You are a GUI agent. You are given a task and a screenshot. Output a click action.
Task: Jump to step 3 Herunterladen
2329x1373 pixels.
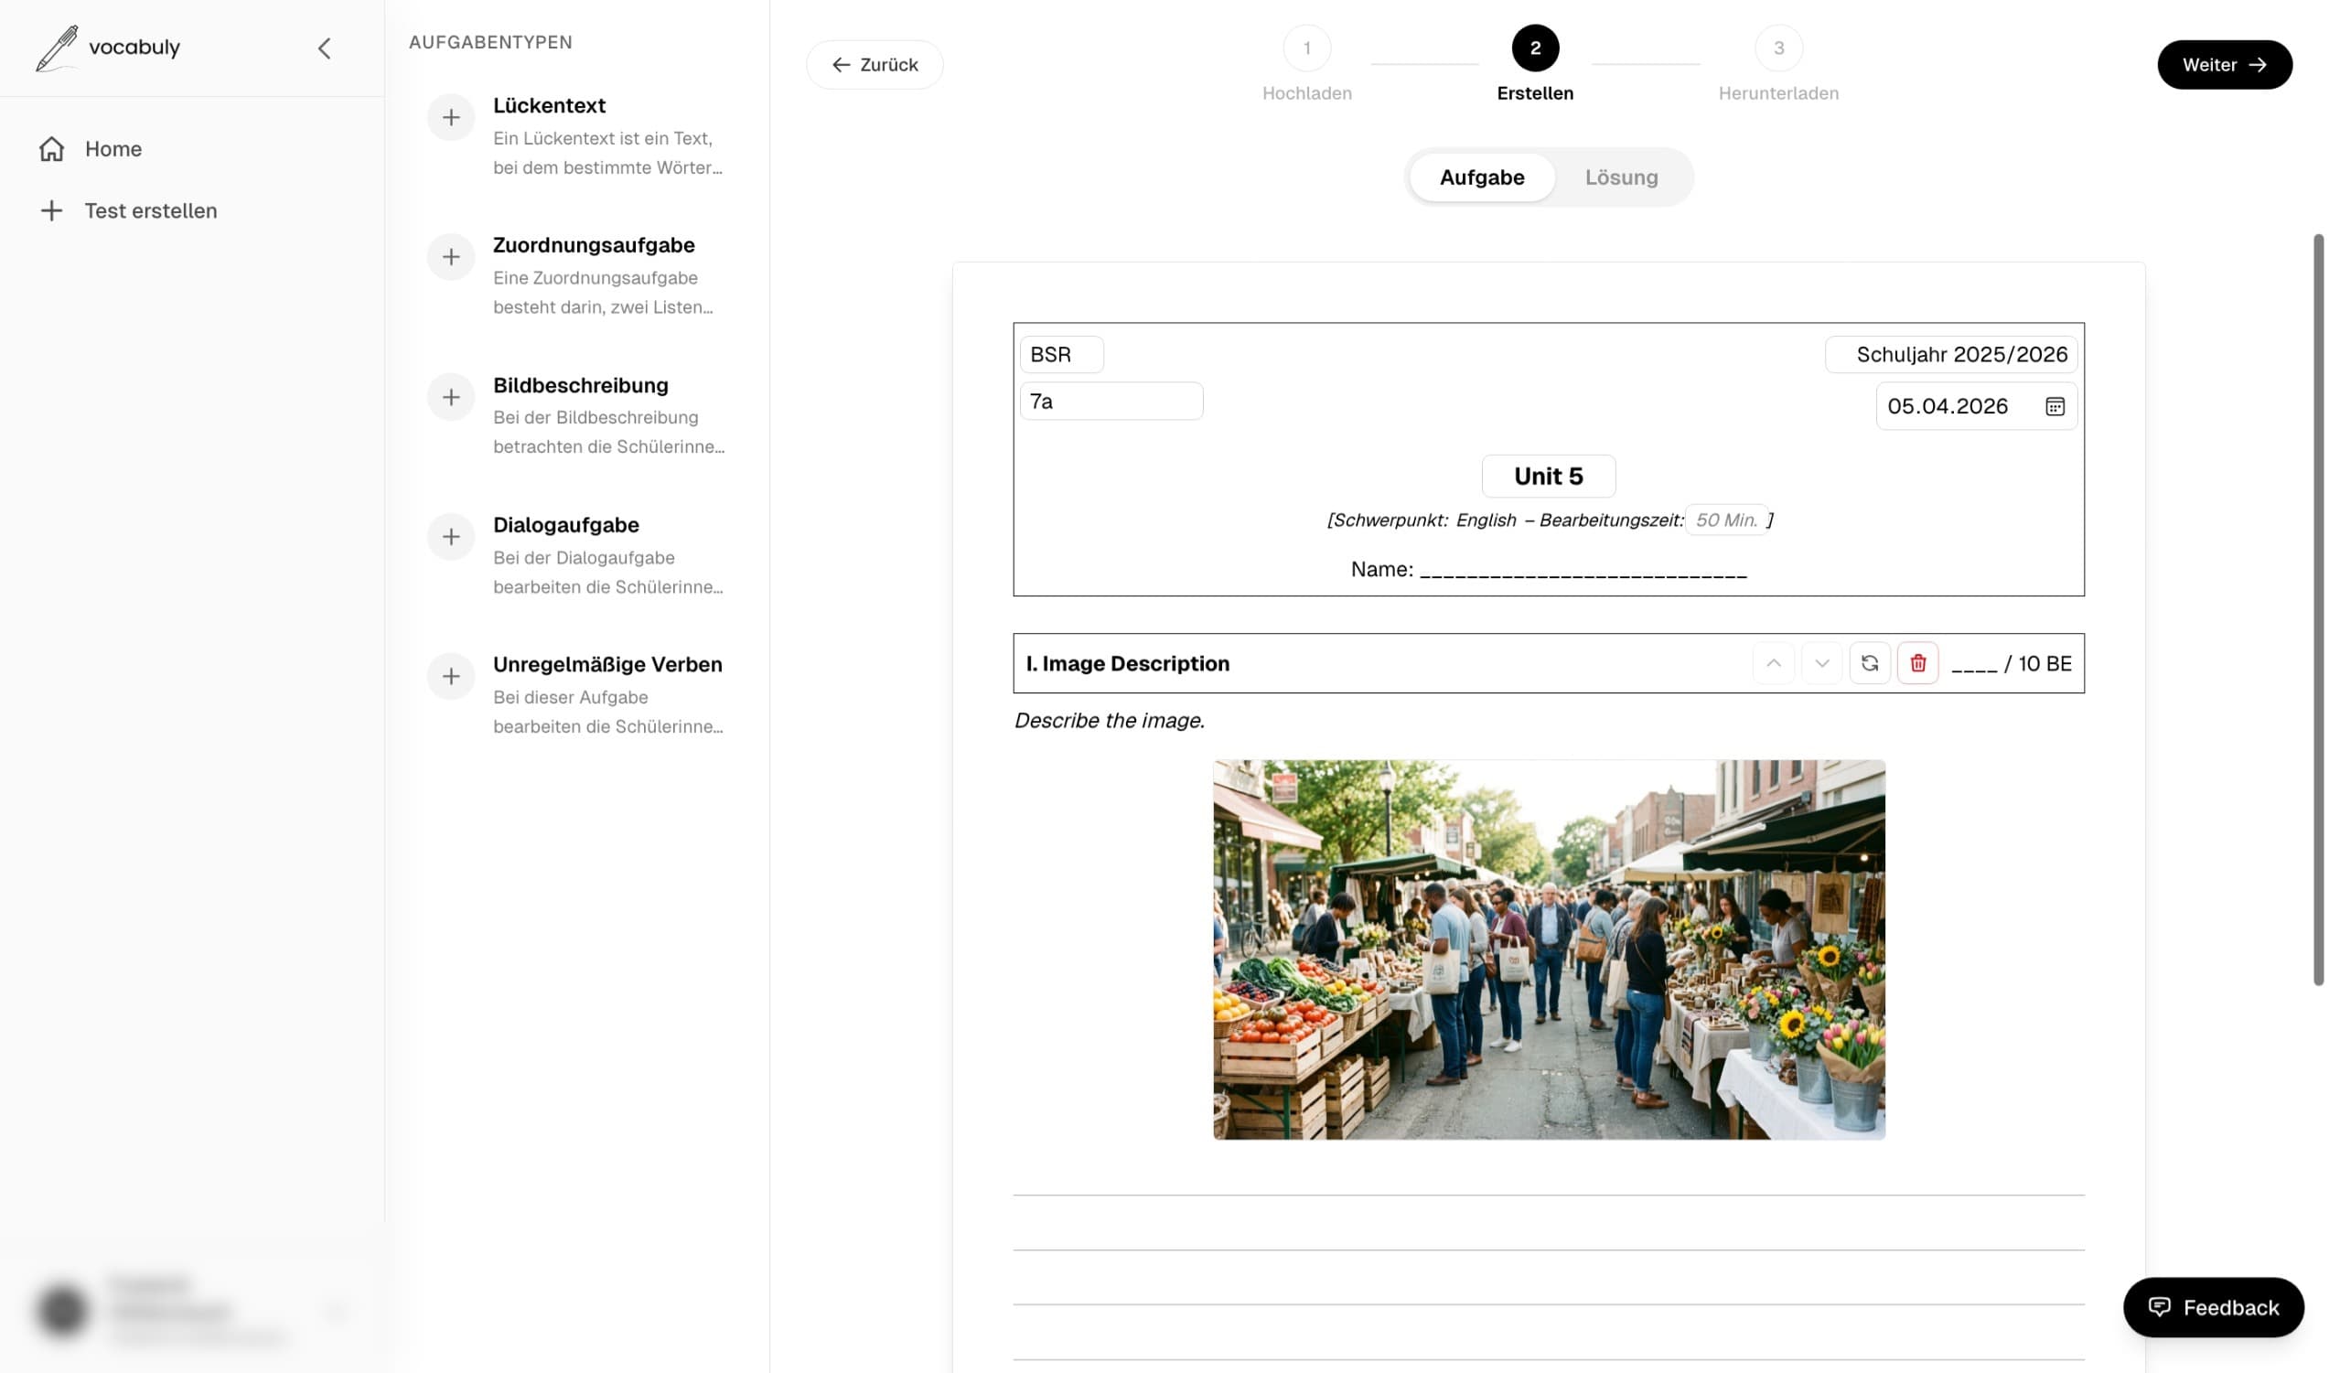tap(1776, 48)
